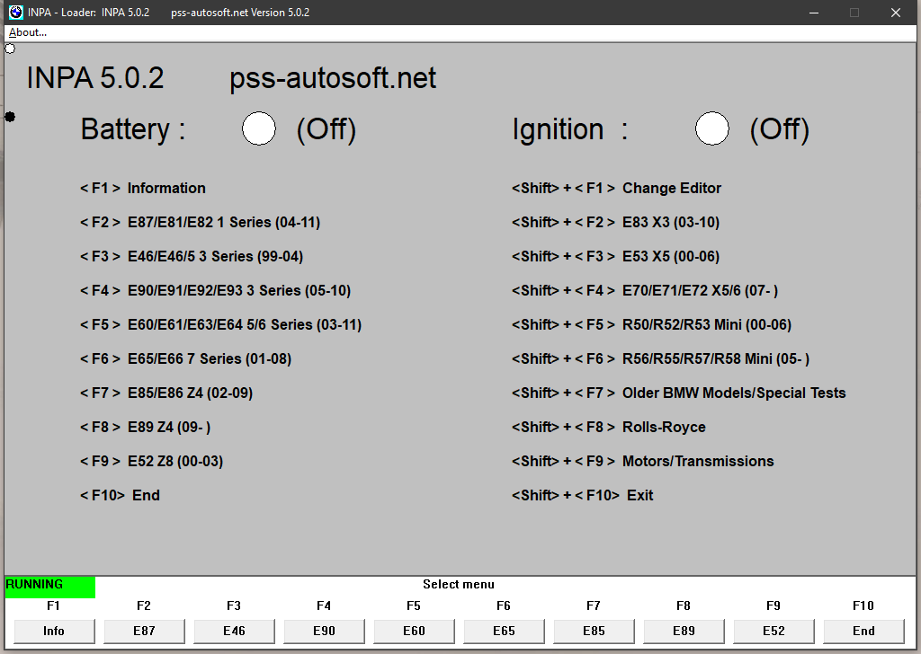921x654 pixels.
Task: Click the green RUNNING status indicator
Action: pyautogui.click(x=50, y=588)
